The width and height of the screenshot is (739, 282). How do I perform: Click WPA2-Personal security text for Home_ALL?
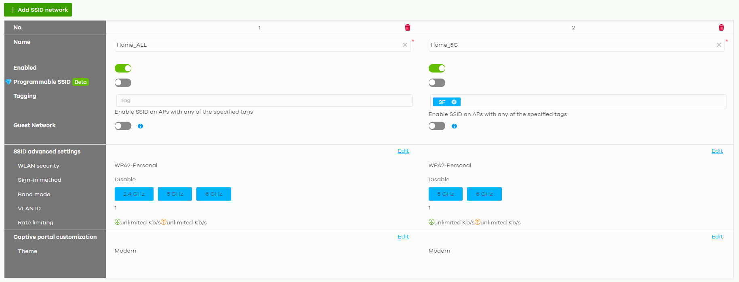(136, 165)
